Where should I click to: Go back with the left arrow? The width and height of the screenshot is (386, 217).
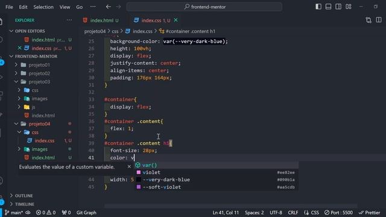tap(109, 7)
